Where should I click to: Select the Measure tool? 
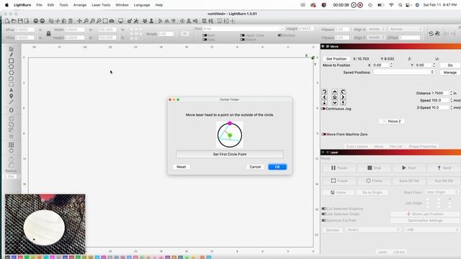12,102
